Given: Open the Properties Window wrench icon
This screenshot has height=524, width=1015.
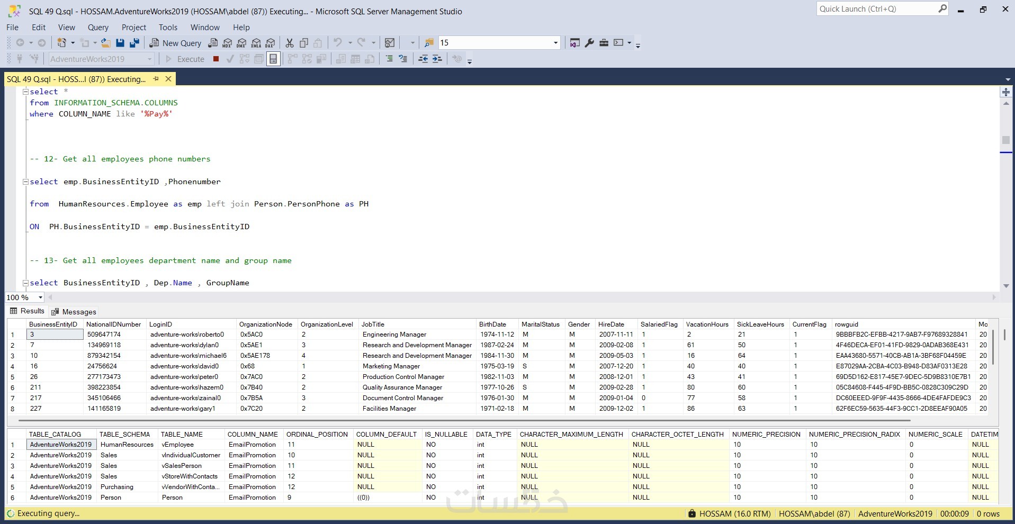Looking at the screenshot, I should (x=589, y=43).
